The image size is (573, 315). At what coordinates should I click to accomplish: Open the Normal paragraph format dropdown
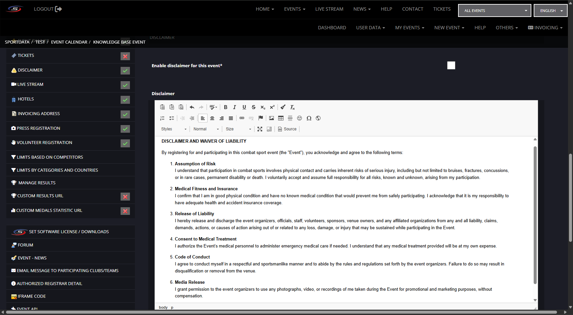tap(206, 129)
